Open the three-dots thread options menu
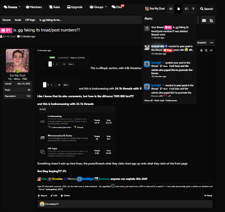The height and width of the screenshot is (212, 225). 212,43
